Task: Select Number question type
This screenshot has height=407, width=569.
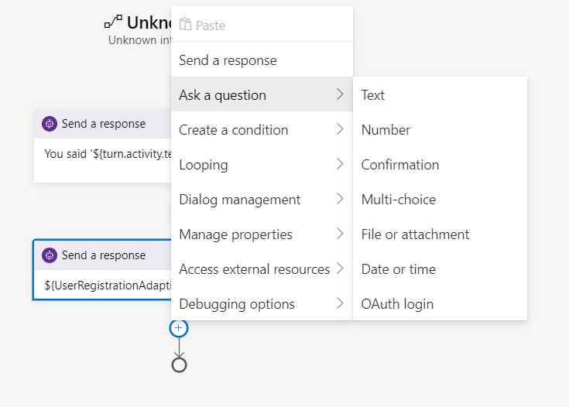Action: pos(440,130)
